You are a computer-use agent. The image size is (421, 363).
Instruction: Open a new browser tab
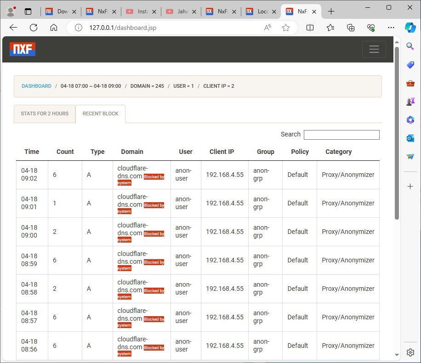331,11
